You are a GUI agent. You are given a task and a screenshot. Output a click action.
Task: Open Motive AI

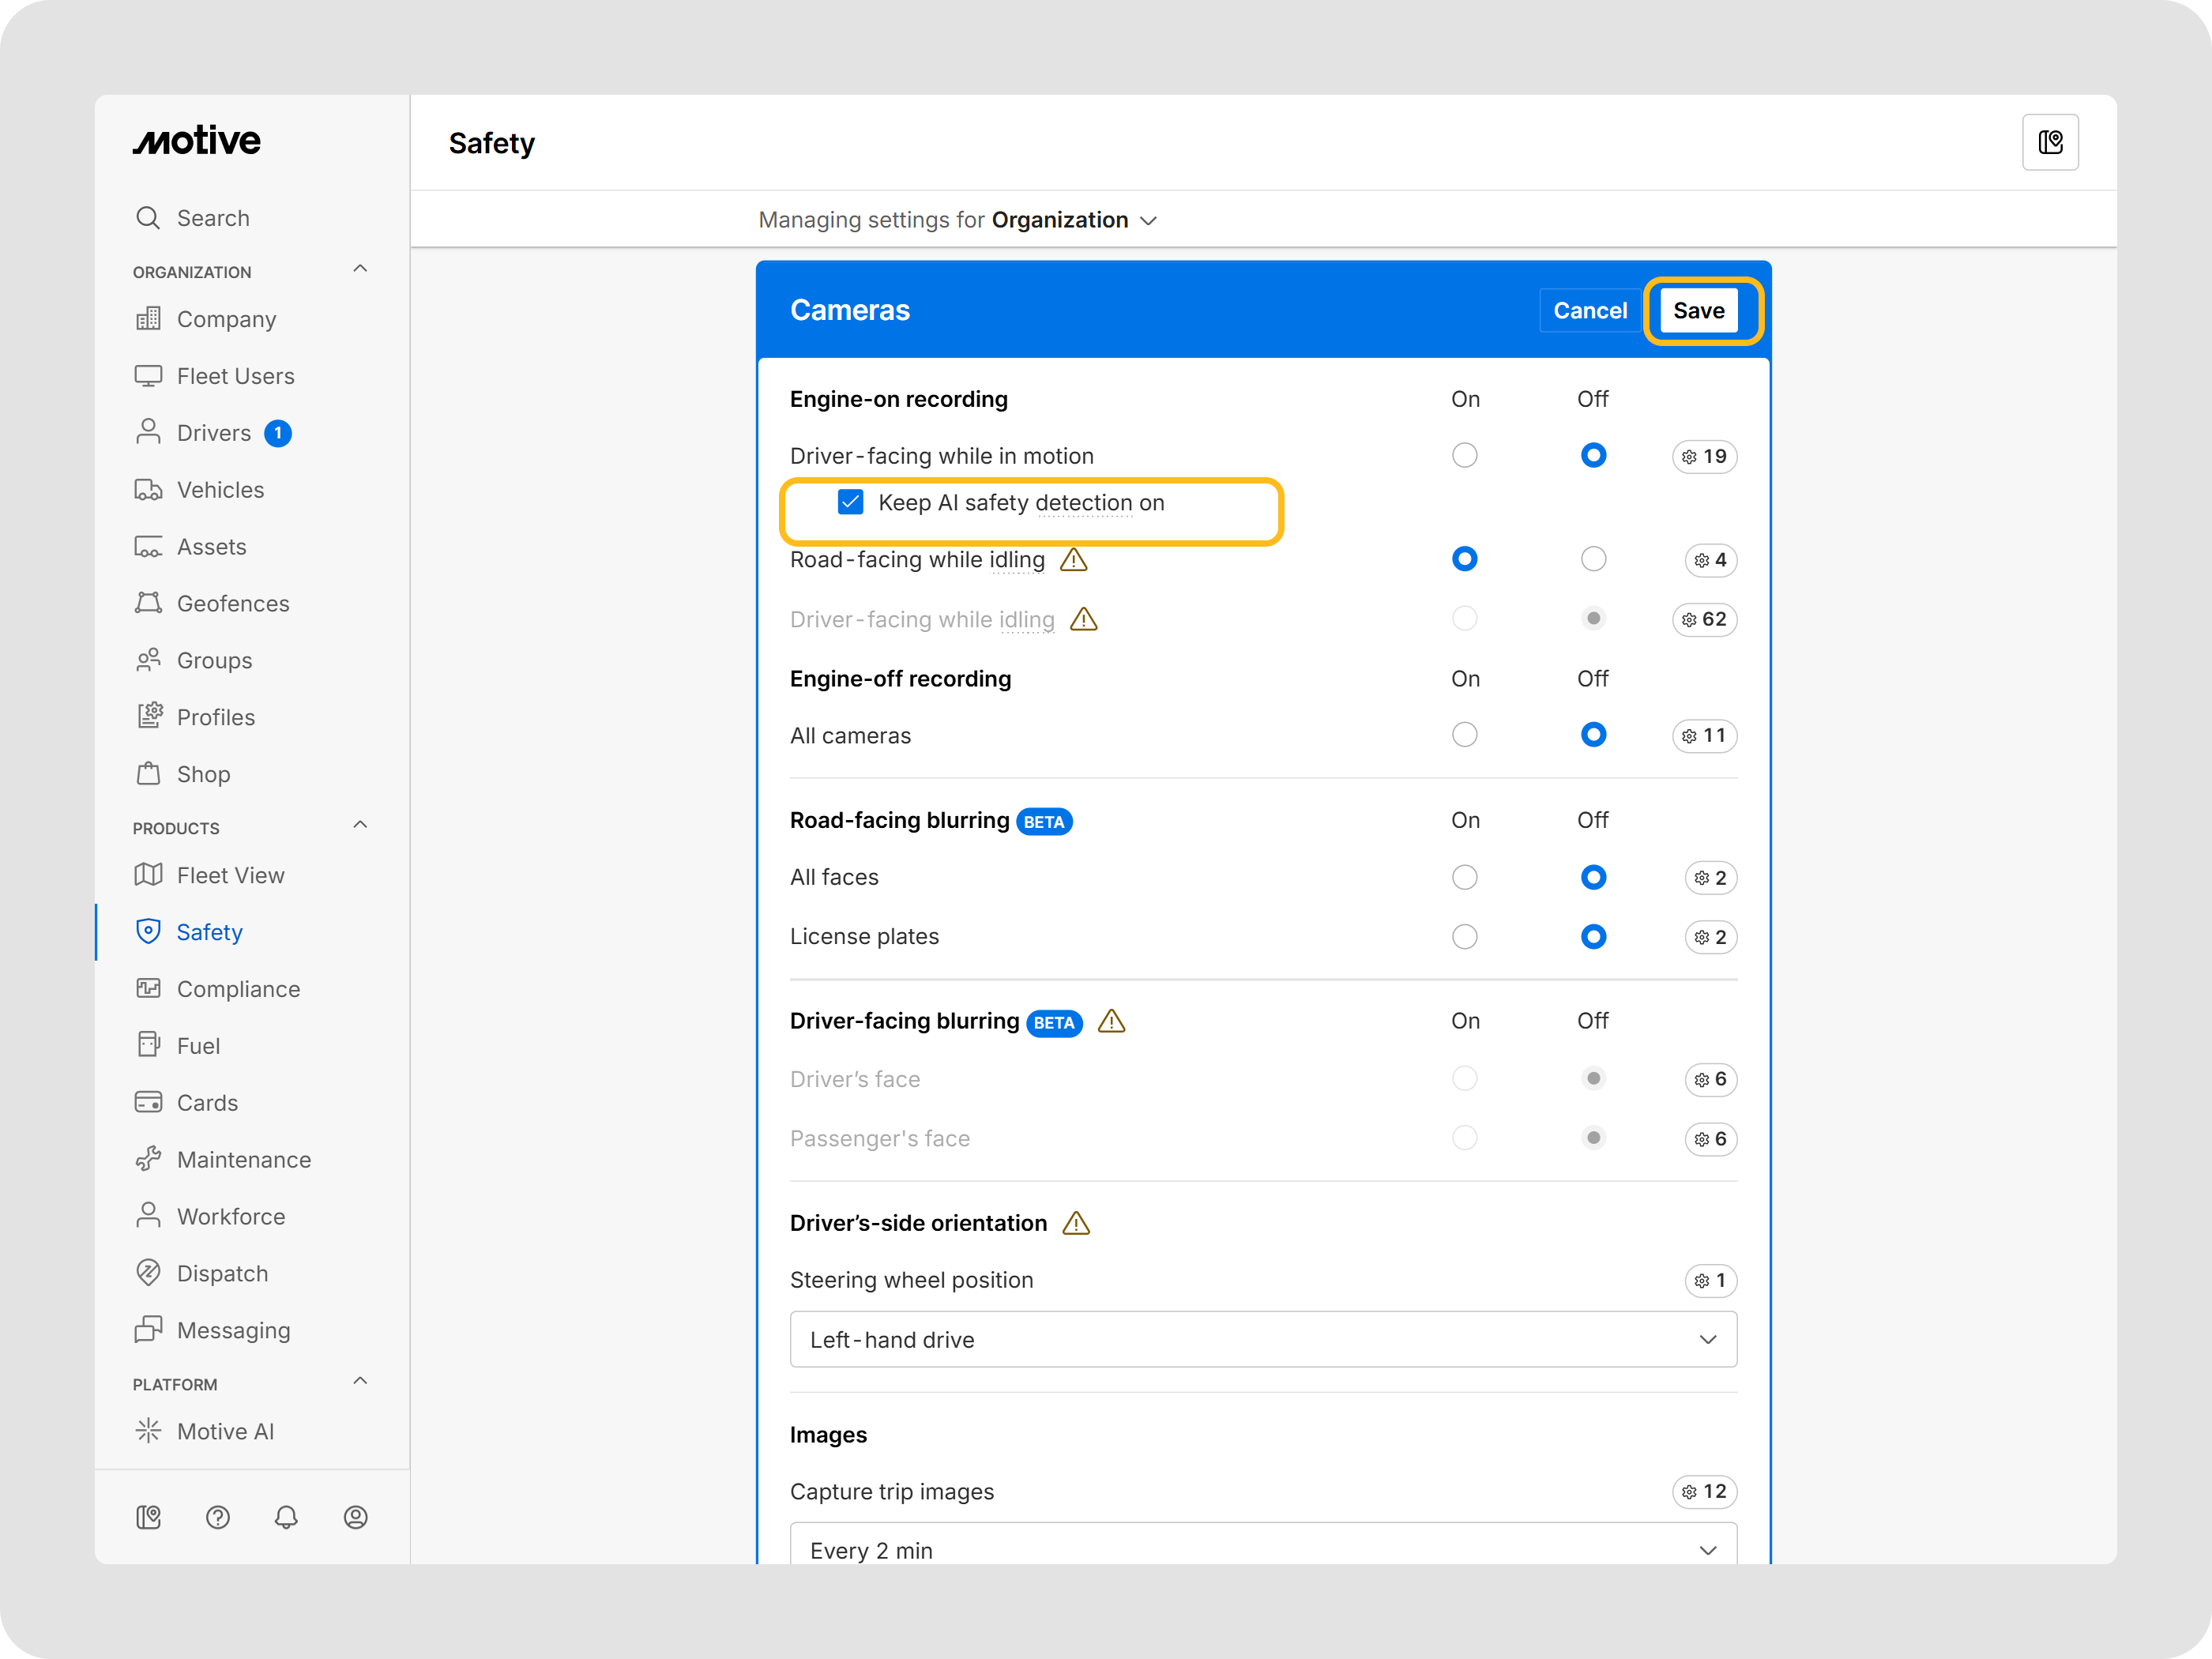(x=204, y=1432)
